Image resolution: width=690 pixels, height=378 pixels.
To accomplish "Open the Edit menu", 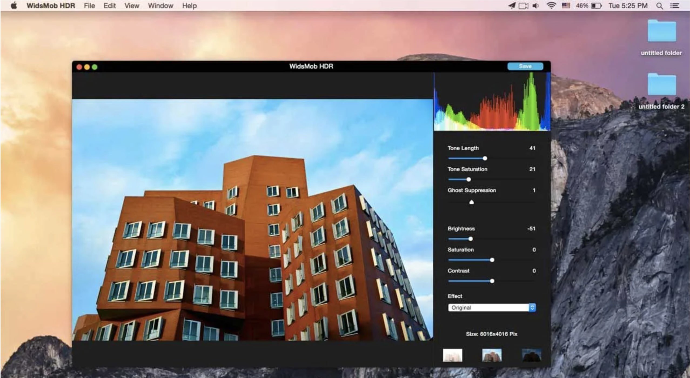I will [109, 6].
